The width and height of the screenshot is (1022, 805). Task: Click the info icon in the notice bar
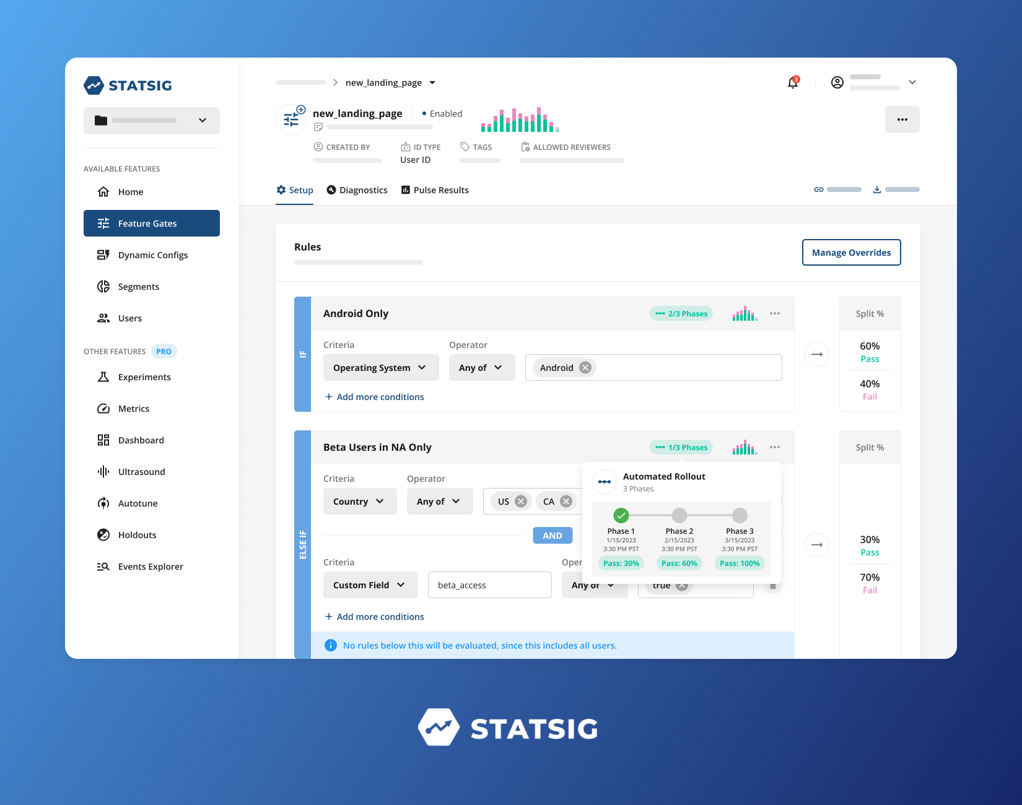click(x=331, y=645)
